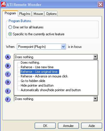Expand the button F action dropdown arrow
The width and height of the screenshot is (105, 131).
pyautogui.click(x=95, y=99)
